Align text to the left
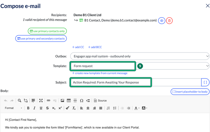 81,108
